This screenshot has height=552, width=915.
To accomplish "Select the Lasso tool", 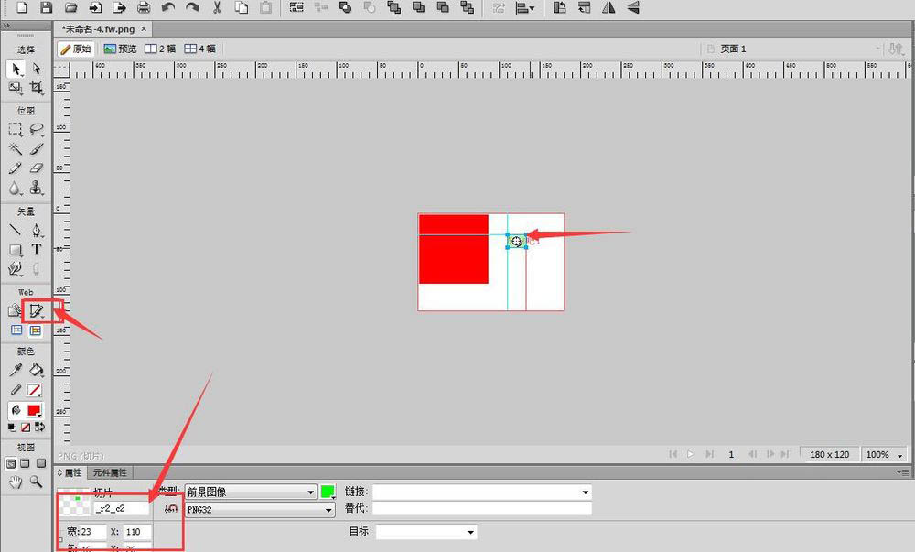I will (x=37, y=129).
